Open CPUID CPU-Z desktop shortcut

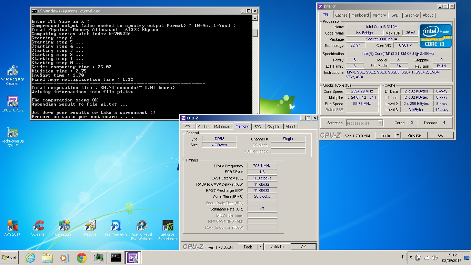click(x=12, y=104)
